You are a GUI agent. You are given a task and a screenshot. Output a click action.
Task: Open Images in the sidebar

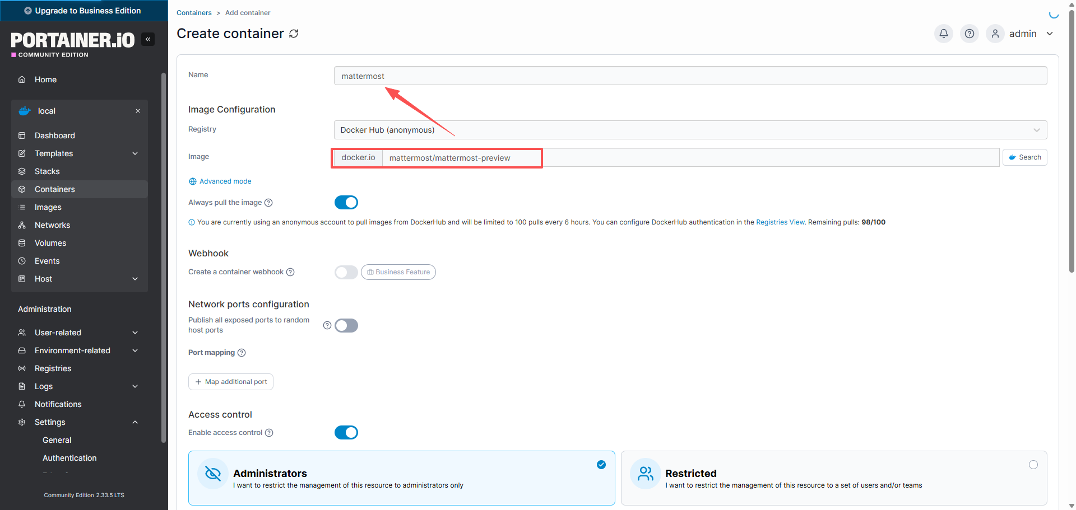pos(48,207)
